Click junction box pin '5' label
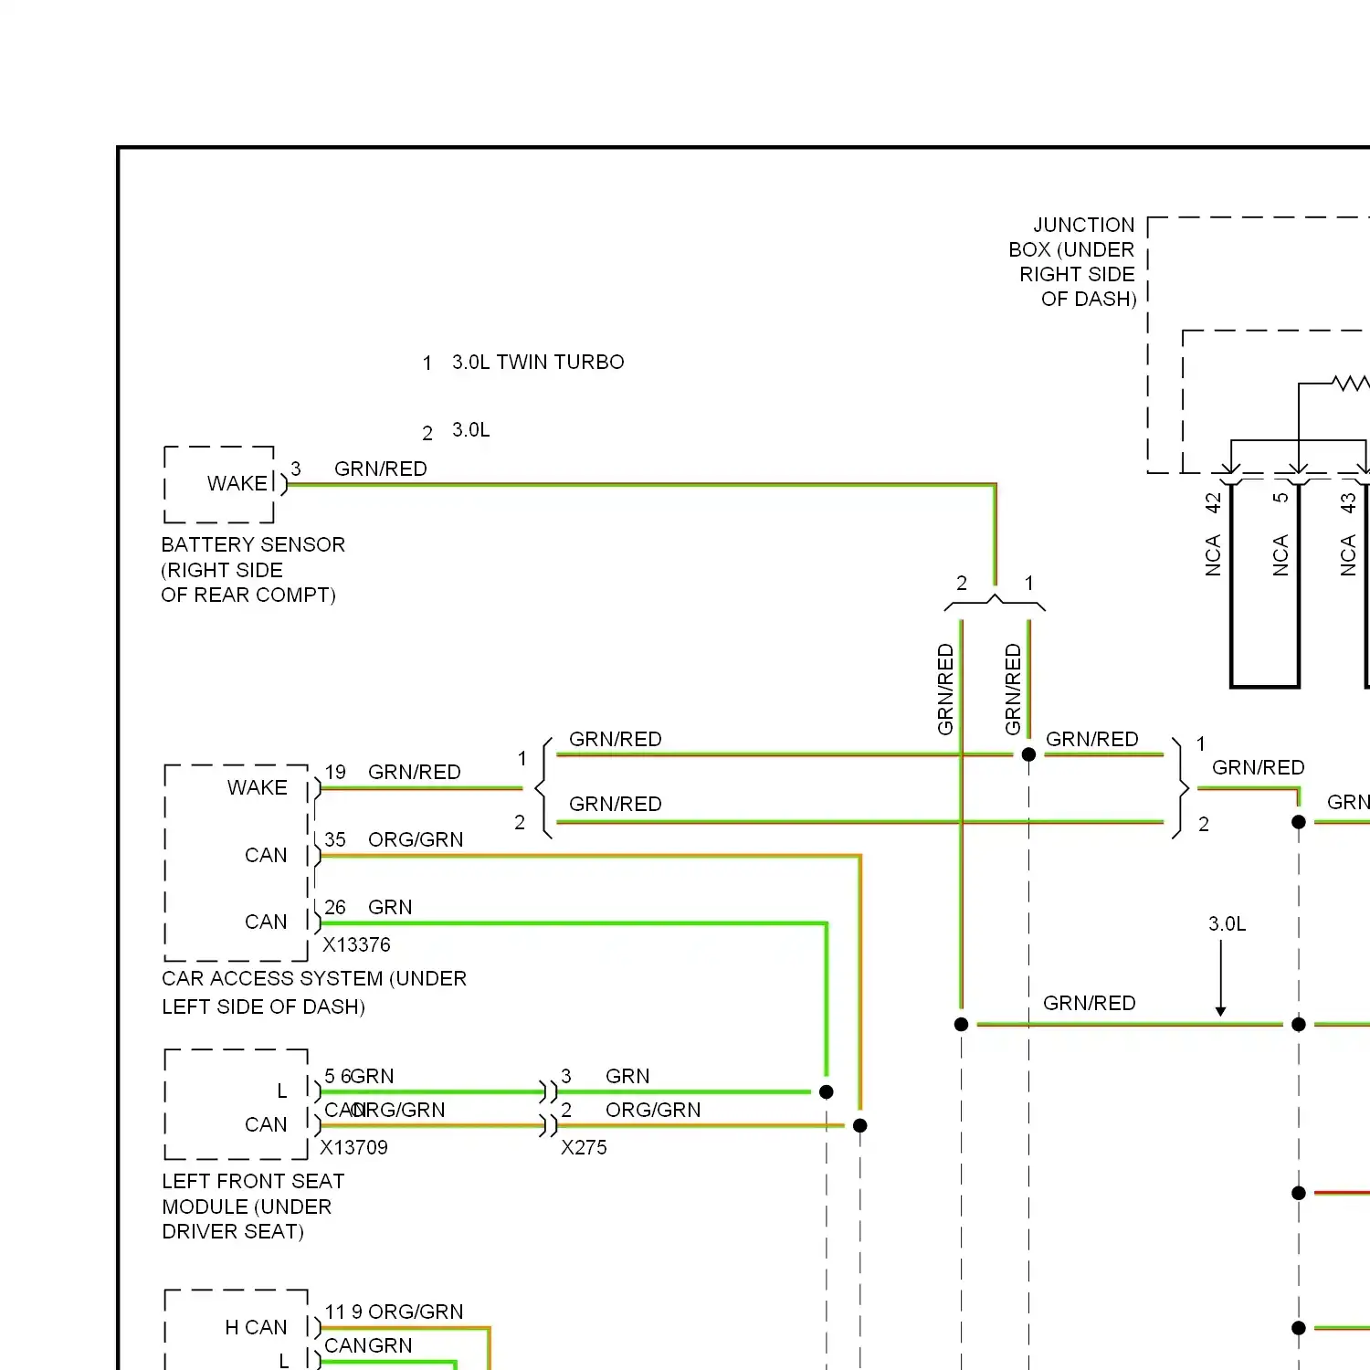This screenshot has width=1370, height=1370. tap(1280, 498)
